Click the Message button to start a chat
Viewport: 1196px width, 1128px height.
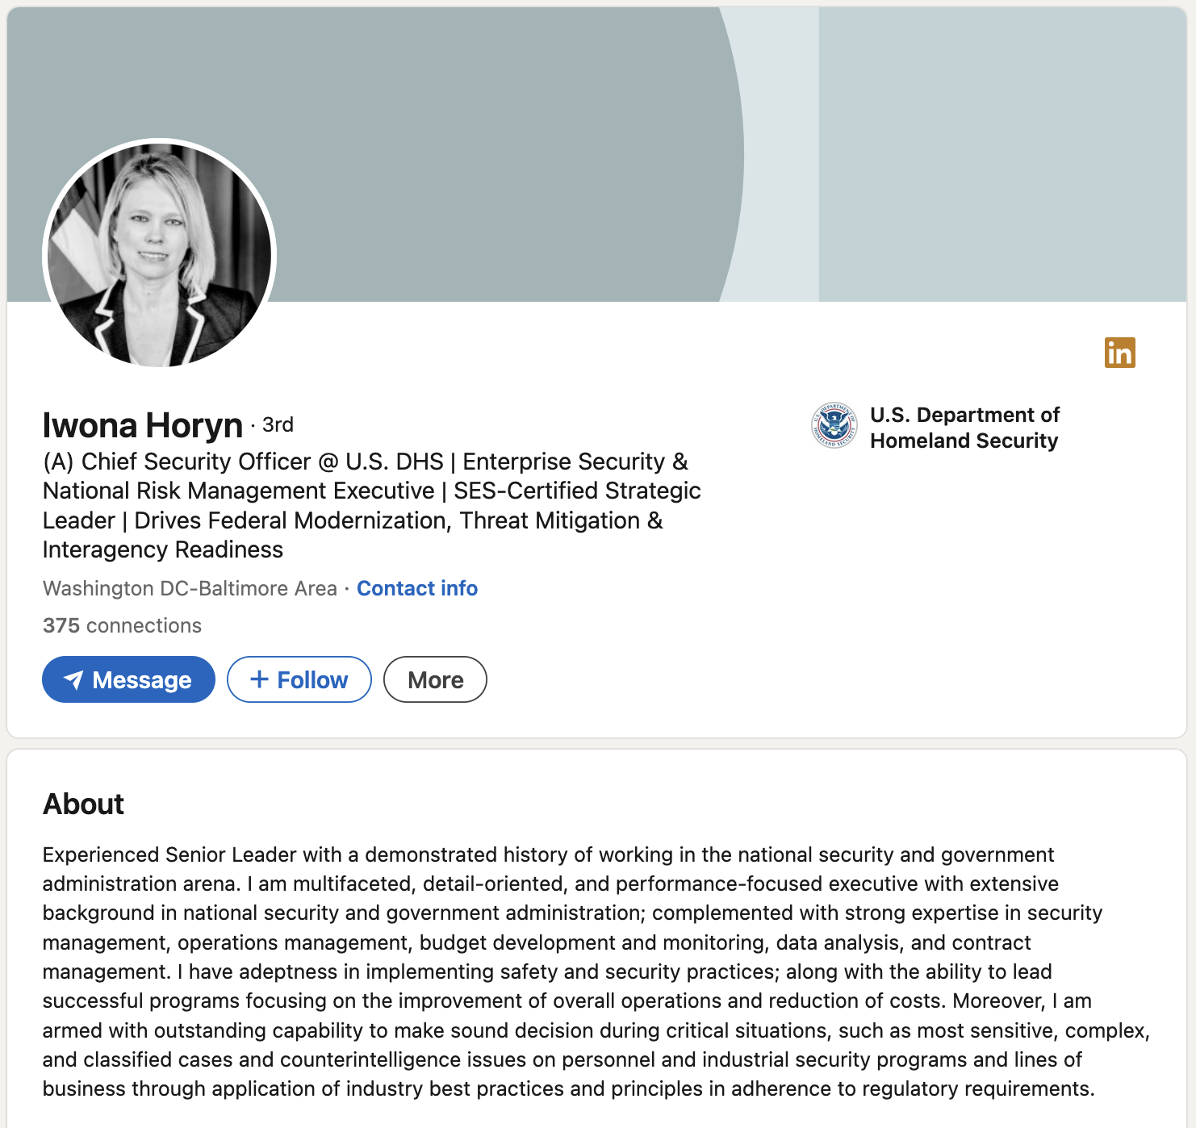click(128, 680)
